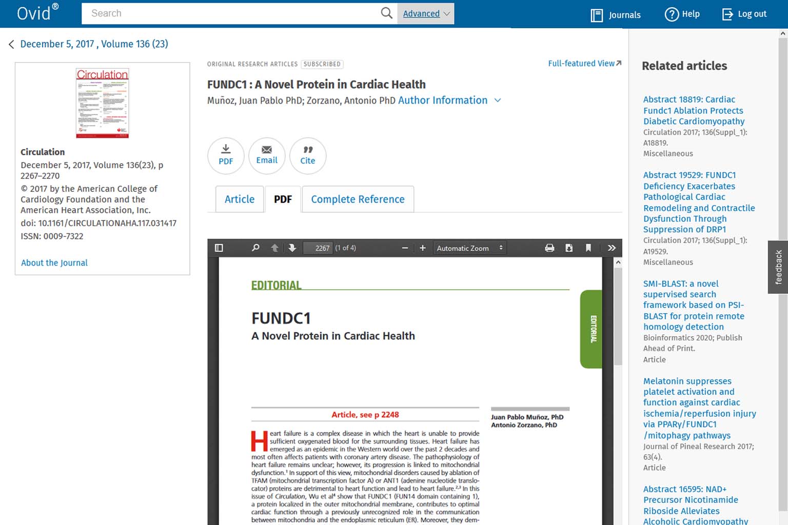Switch to the Article tab
The image size is (788, 525).
(x=239, y=199)
